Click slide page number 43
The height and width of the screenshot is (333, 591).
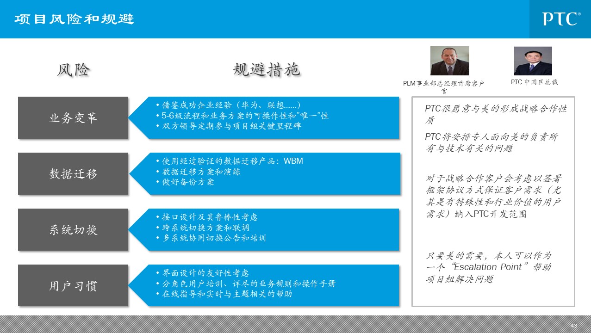coord(574,326)
